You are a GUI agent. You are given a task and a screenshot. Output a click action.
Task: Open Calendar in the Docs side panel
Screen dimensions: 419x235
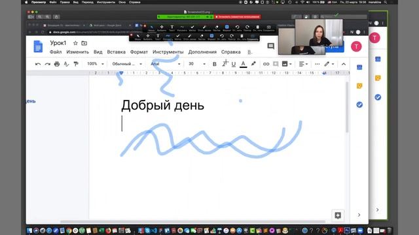[359, 67]
